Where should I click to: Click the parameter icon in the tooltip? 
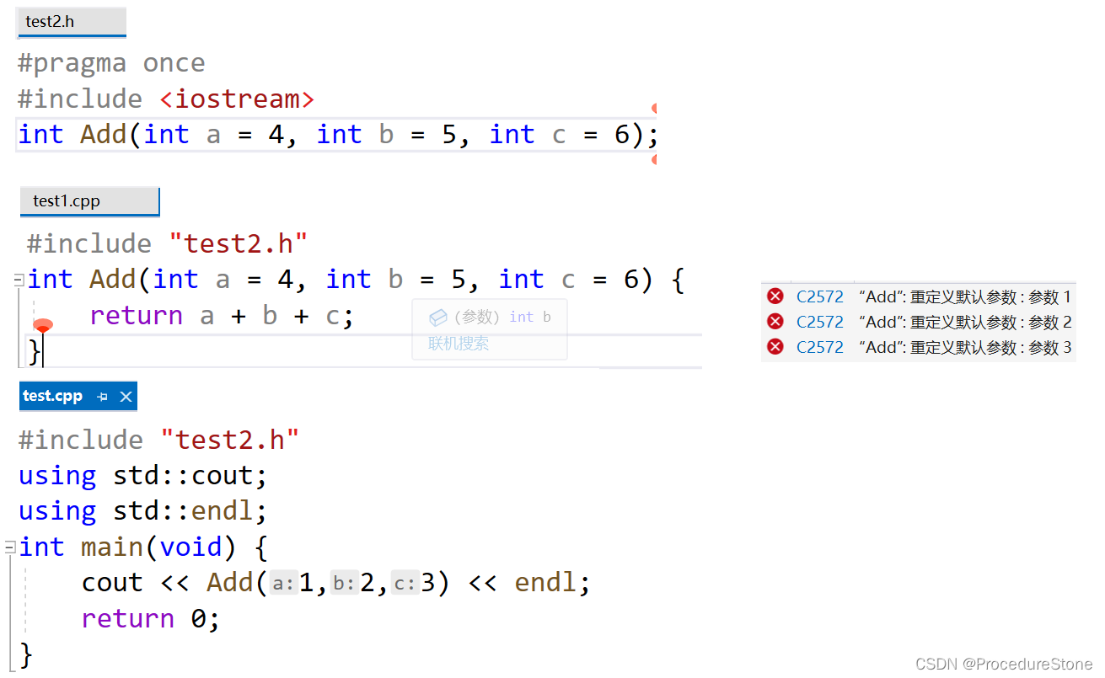[x=437, y=318]
